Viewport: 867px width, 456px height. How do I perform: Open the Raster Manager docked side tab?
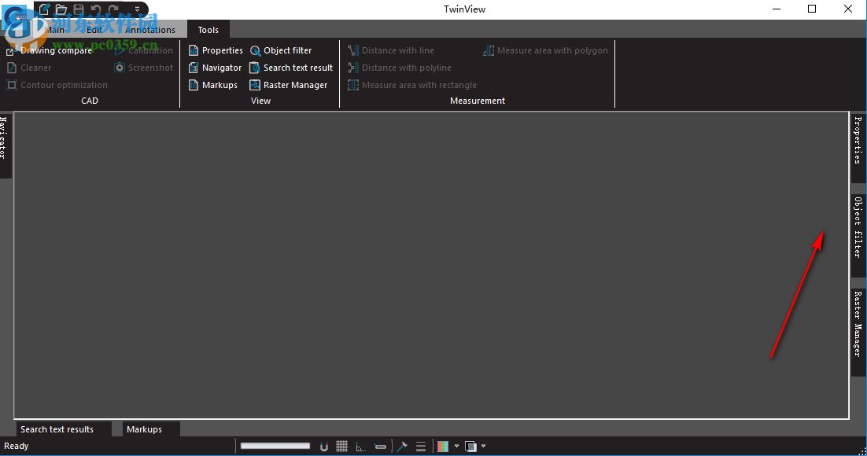[x=858, y=332]
